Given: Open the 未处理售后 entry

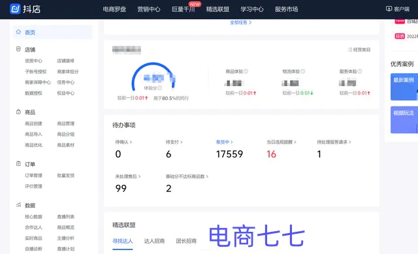Looking at the screenshot, I should pyautogui.click(x=128, y=176).
